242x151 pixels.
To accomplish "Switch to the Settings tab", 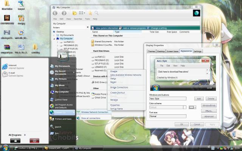I will 197,51.
